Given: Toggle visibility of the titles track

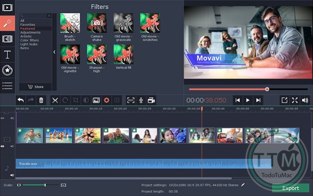Looking at the screenshot, I should 2,118.
